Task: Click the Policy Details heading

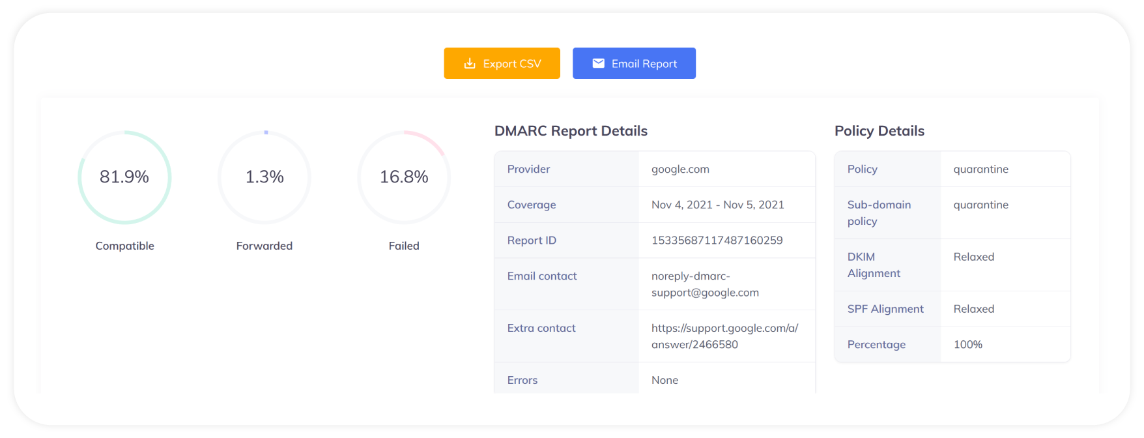Action: coord(879,131)
